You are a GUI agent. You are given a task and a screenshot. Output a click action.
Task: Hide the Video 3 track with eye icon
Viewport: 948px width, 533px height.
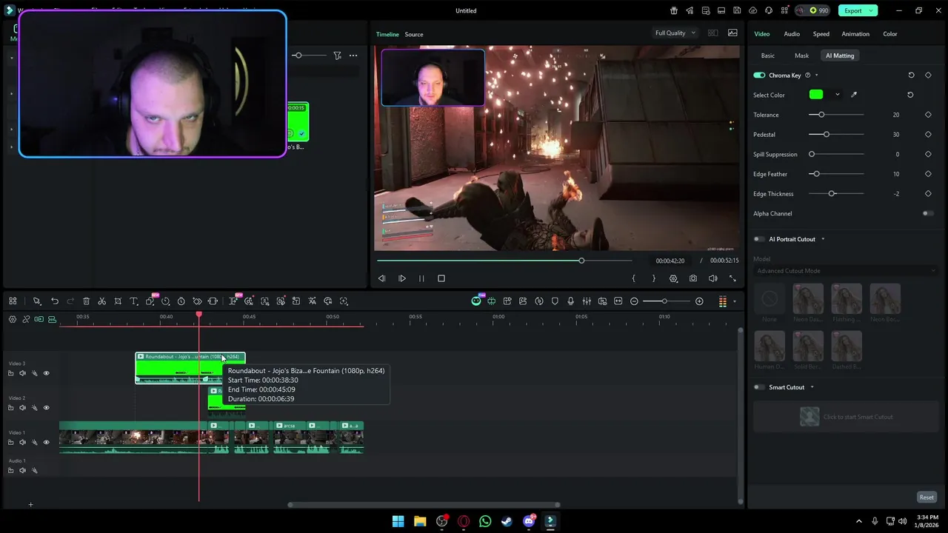(46, 373)
